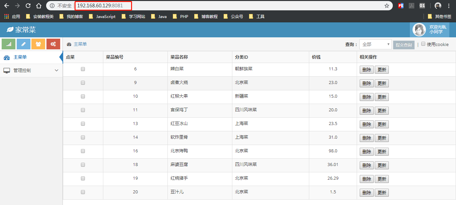Check the box for 红烧猪手
Image resolution: width=456 pixels, height=205 pixels.
(x=83, y=178)
